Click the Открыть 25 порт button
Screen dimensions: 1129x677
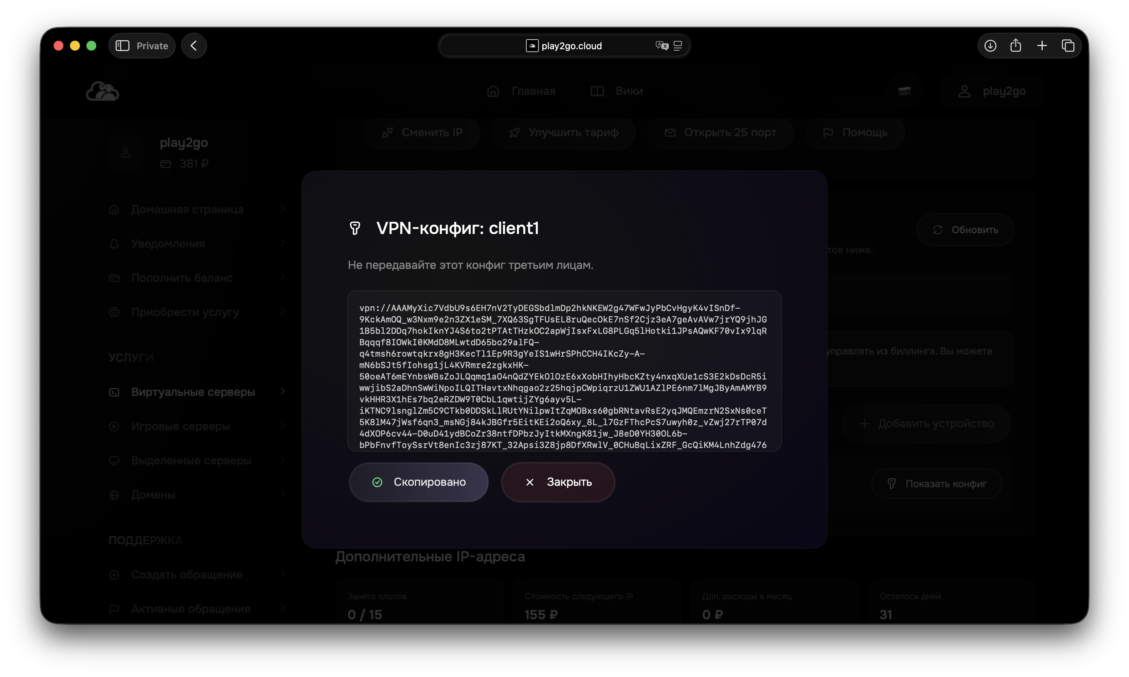(x=720, y=133)
